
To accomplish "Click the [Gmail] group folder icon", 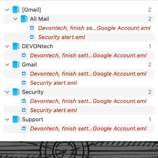I will [x=16, y=10].
